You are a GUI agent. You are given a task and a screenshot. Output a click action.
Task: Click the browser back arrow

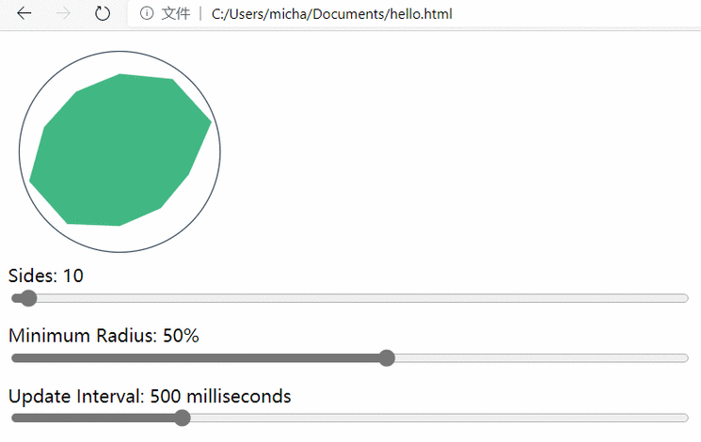tap(25, 13)
